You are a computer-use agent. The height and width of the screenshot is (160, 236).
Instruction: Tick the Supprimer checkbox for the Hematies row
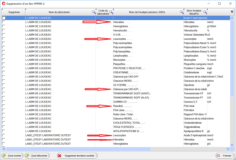click(x=4, y=22)
